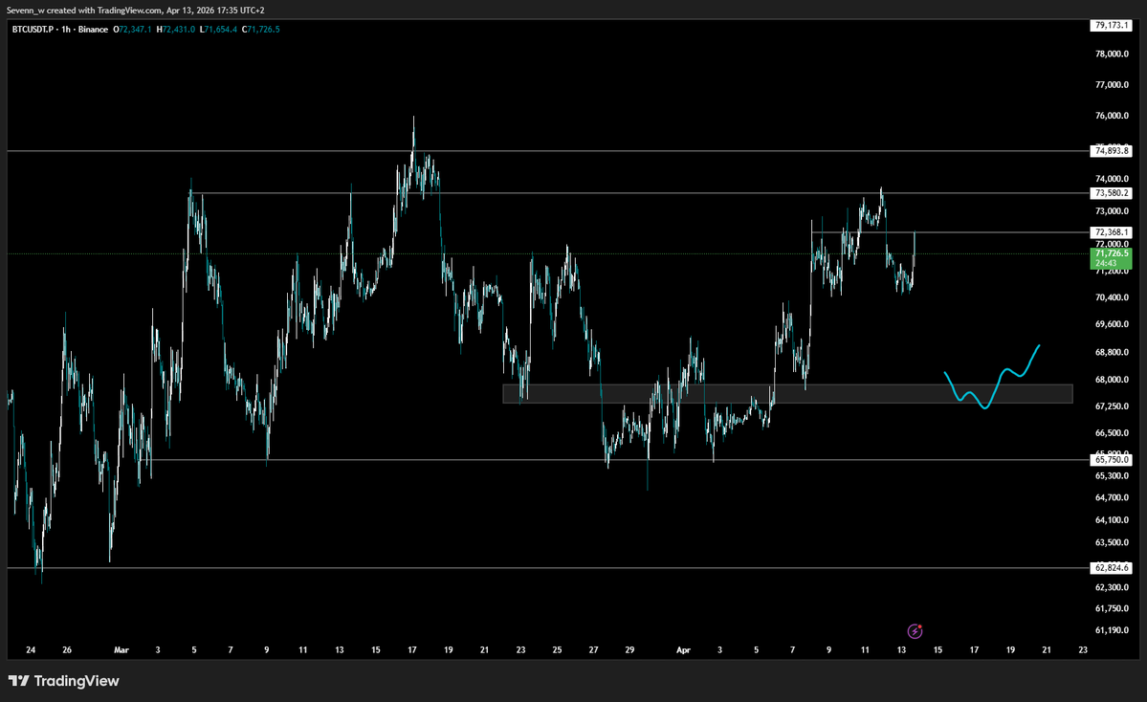The width and height of the screenshot is (1147, 702).
Task: Click the open price value O72,347.1
Action: pos(133,30)
